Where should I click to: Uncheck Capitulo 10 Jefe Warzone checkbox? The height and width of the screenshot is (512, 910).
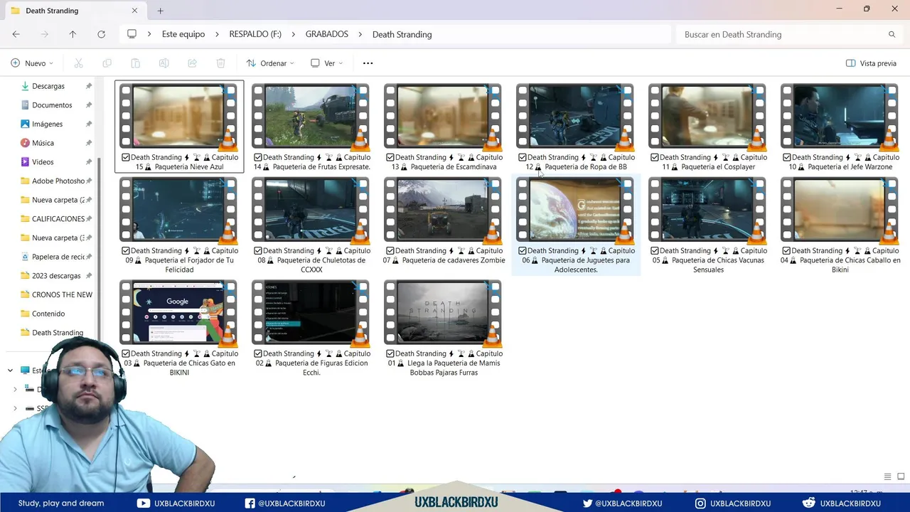tap(787, 158)
